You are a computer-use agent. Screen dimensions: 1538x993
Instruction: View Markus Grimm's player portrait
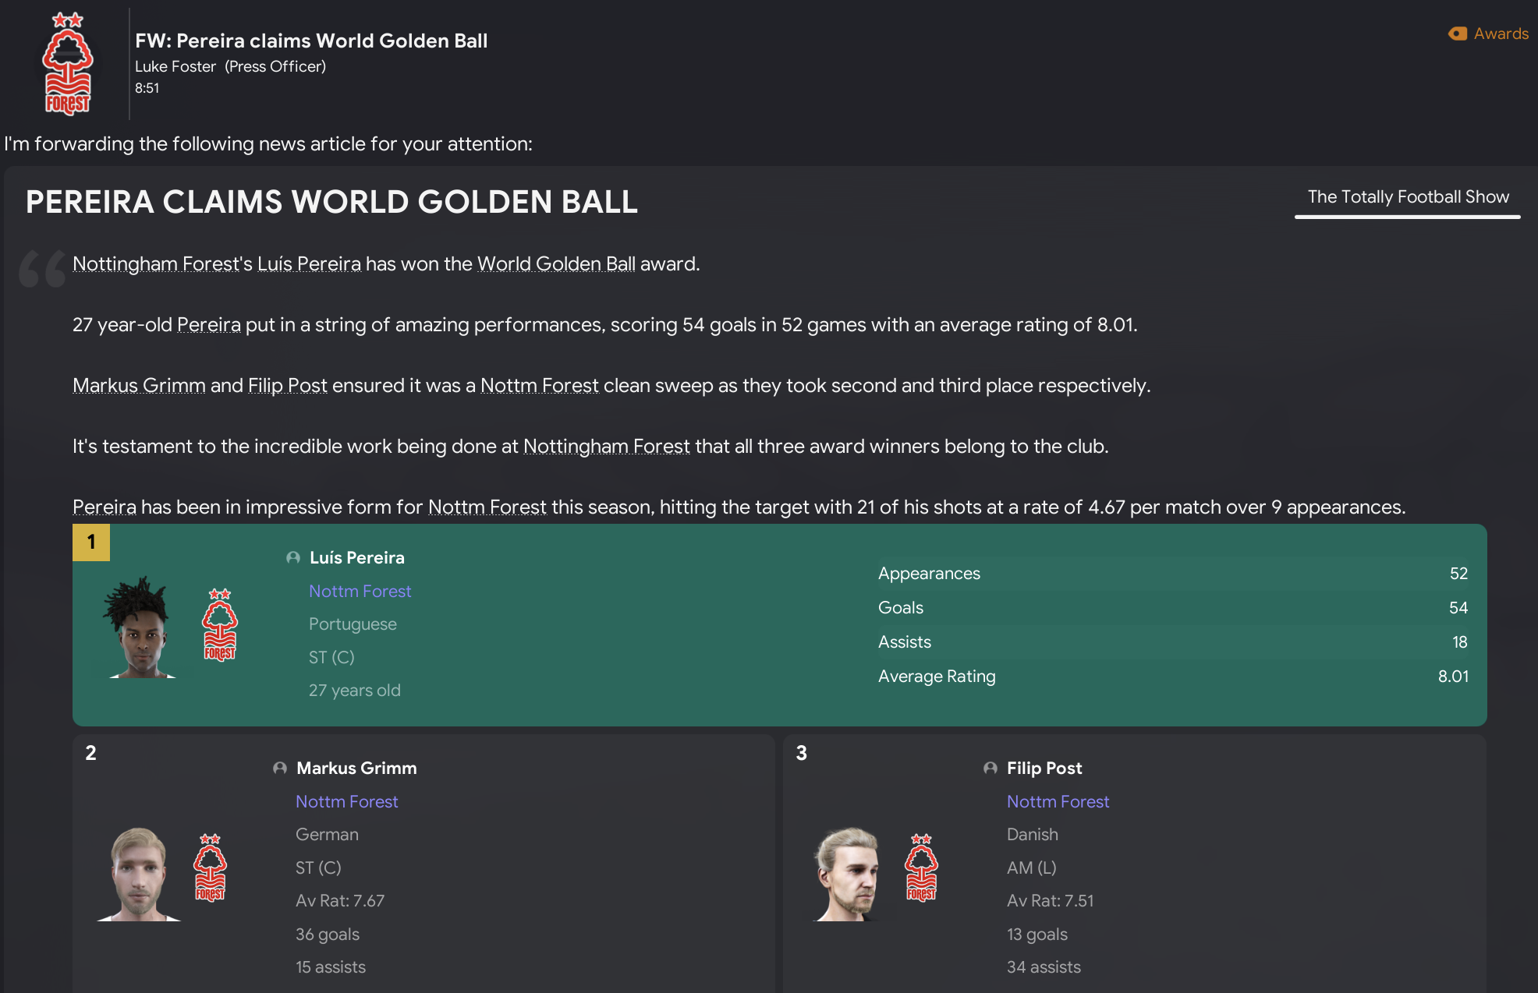[x=139, y=873]
